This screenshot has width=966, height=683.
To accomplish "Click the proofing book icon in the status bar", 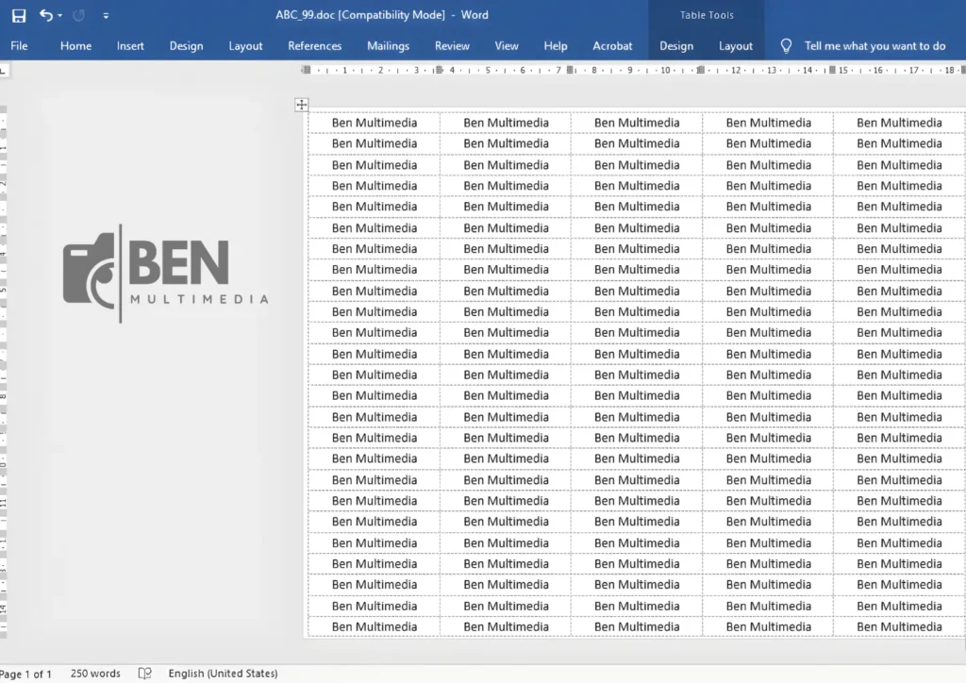I will (144, 674).
